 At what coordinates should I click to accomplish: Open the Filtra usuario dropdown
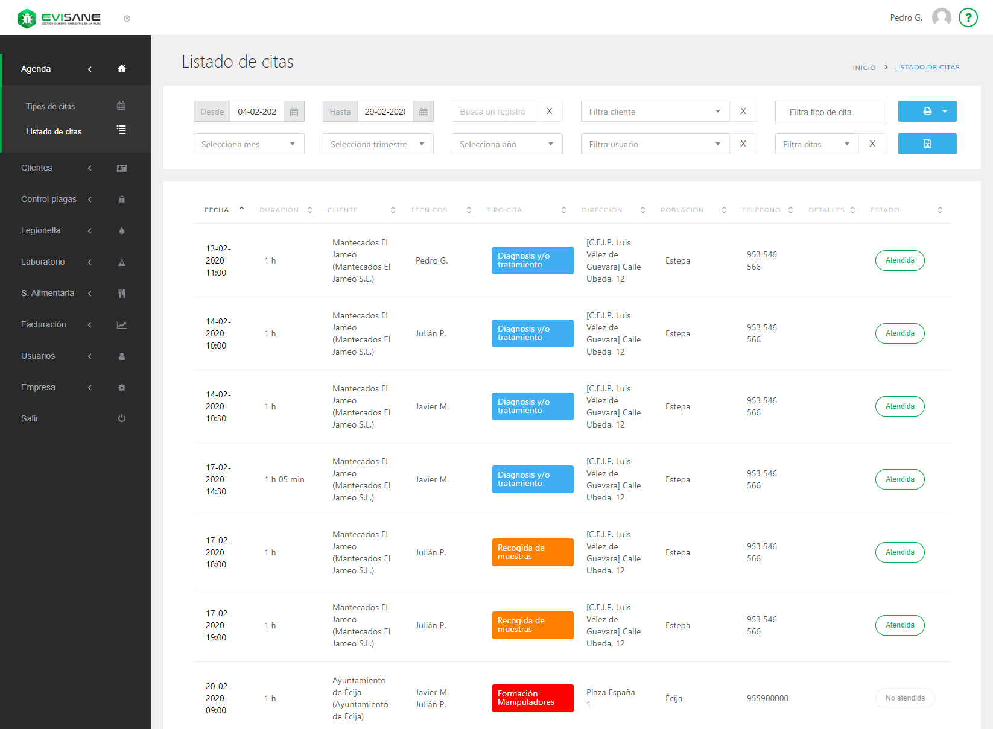pyautogui.click(x=655, y=144)
